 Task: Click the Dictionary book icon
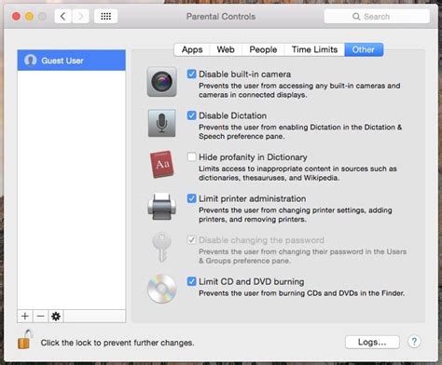point(162,165)
